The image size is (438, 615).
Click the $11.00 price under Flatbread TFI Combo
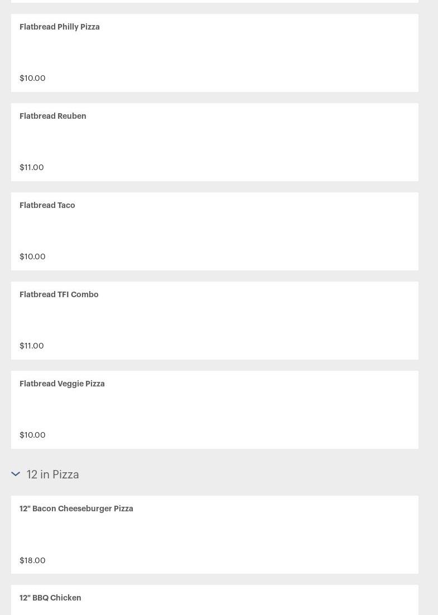(32, 346)
